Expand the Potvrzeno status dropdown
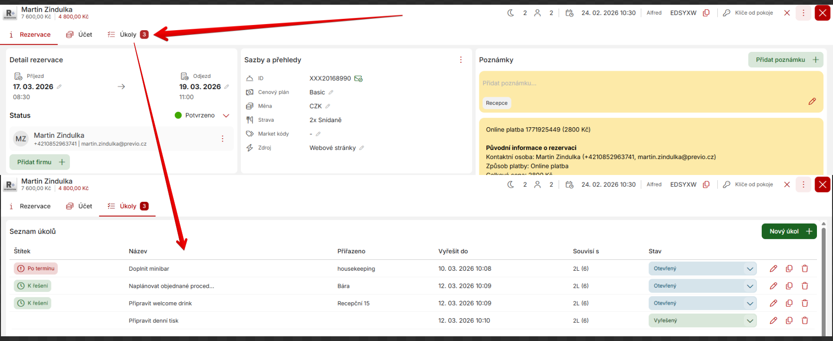The height and width of the screenshot is (341, 833). [226, 116]
